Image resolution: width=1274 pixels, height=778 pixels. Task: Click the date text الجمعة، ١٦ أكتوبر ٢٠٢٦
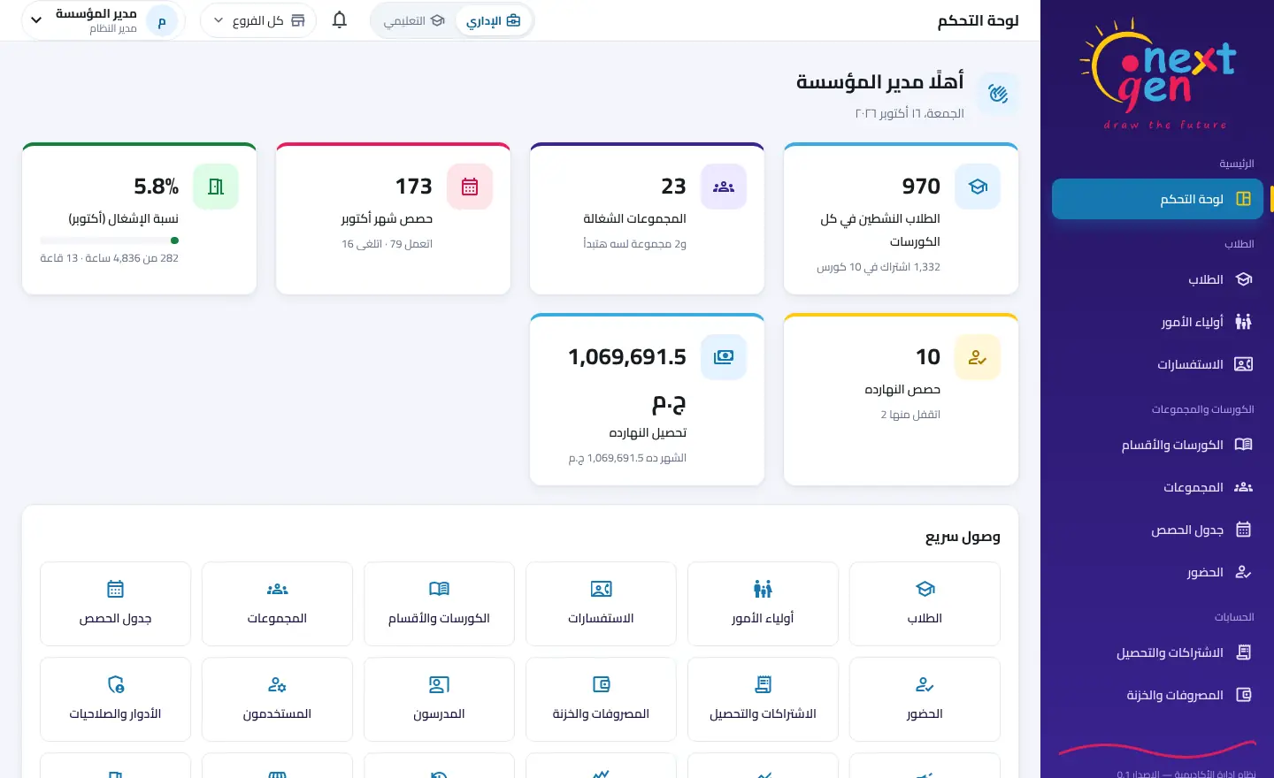pos(909,113)
